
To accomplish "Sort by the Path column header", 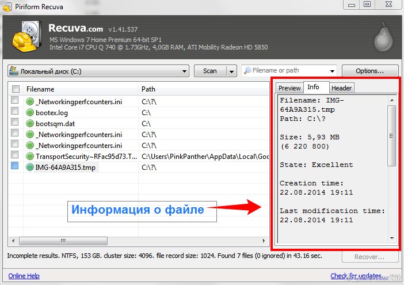I will pos(204,89).
